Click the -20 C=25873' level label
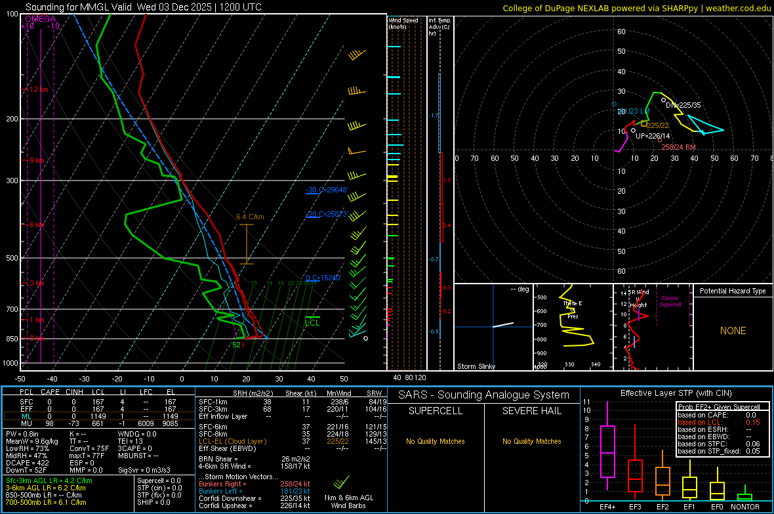Screen dimensions: 774x514 [327, 215]
